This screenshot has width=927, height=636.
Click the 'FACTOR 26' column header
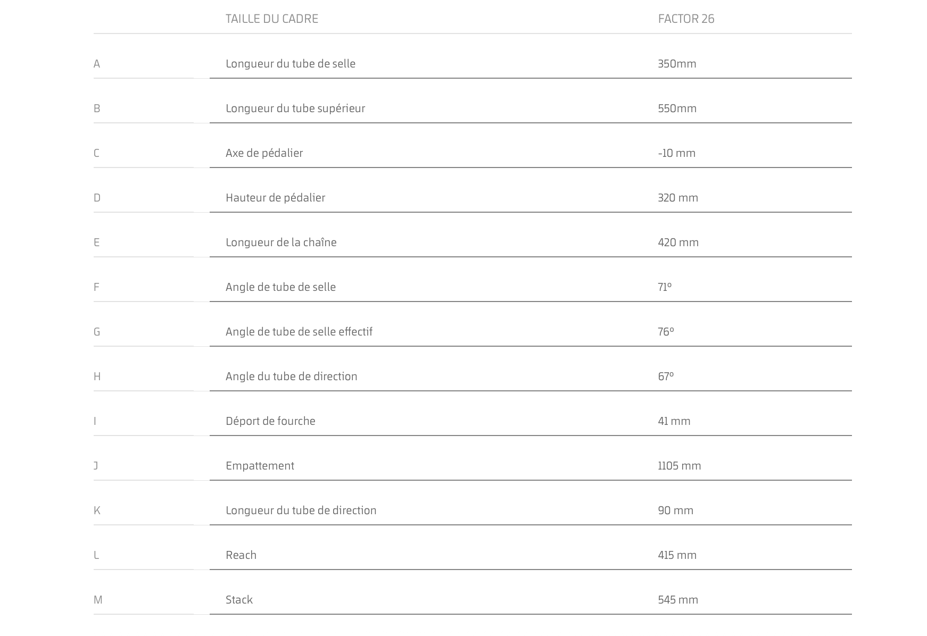point(686,19)
